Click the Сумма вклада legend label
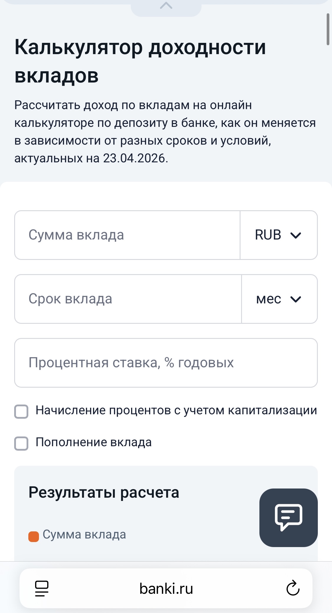The width and height of the screenshot is (332, 613). (x=84, y=535)
